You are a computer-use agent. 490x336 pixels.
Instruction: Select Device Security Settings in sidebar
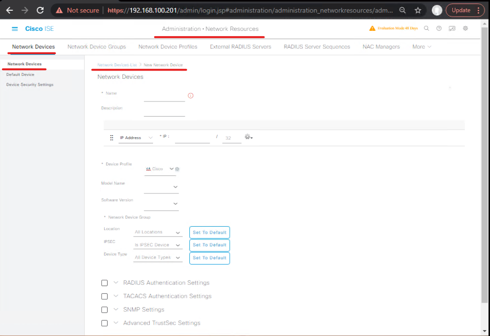(x=30, y=85)
